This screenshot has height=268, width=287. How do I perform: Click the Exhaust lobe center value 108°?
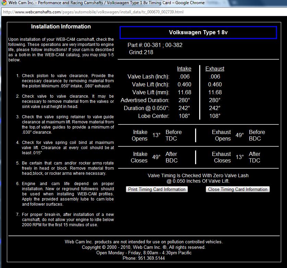coord(215,116)
